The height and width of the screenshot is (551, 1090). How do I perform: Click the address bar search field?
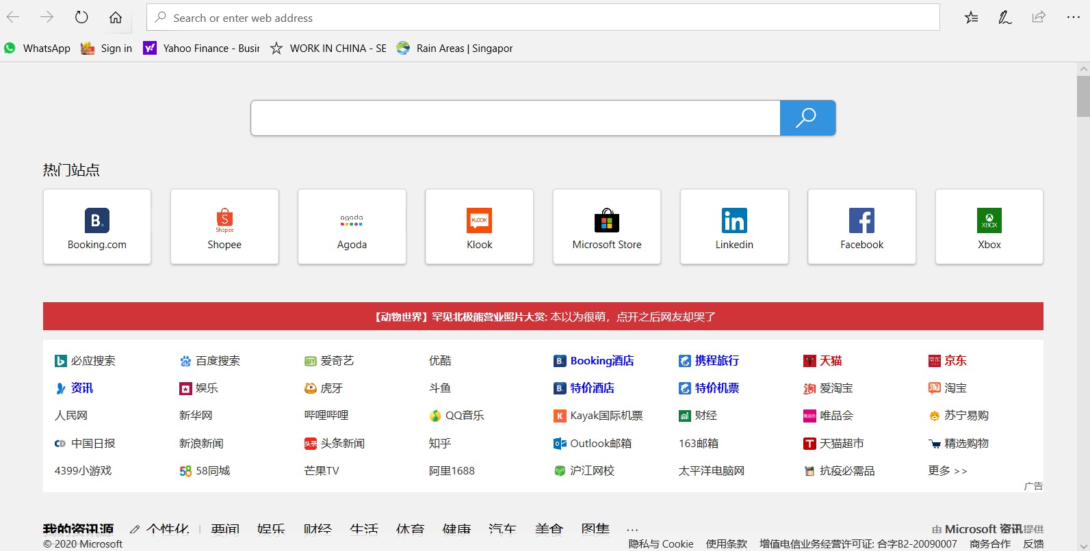(543, 17)
